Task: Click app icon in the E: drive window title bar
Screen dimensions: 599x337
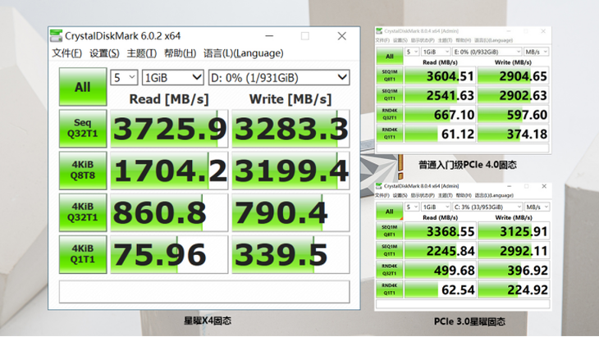Action: tap(379, 31)
